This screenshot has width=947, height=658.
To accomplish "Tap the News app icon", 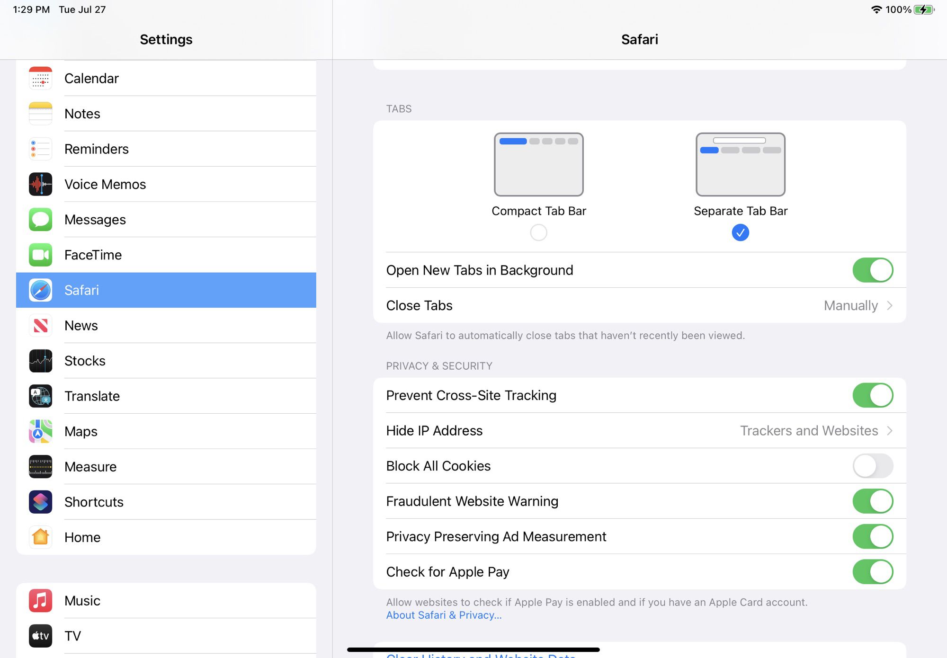I will (40, 326).
